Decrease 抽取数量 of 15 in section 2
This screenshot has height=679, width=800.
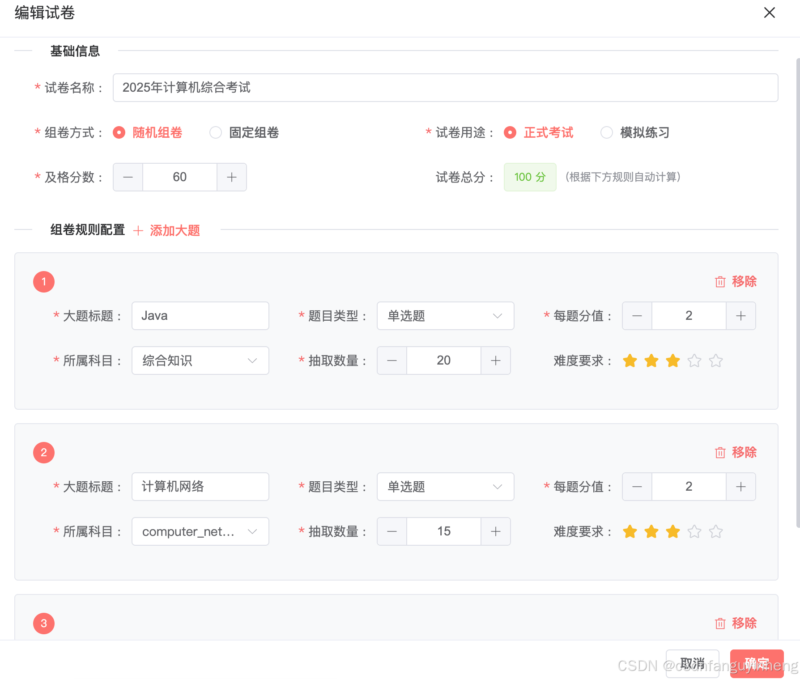click(x=392, y=531)
